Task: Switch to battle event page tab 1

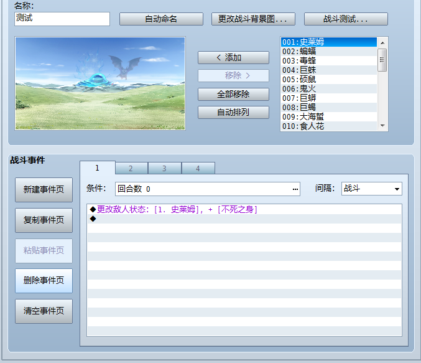Action: 98,168
